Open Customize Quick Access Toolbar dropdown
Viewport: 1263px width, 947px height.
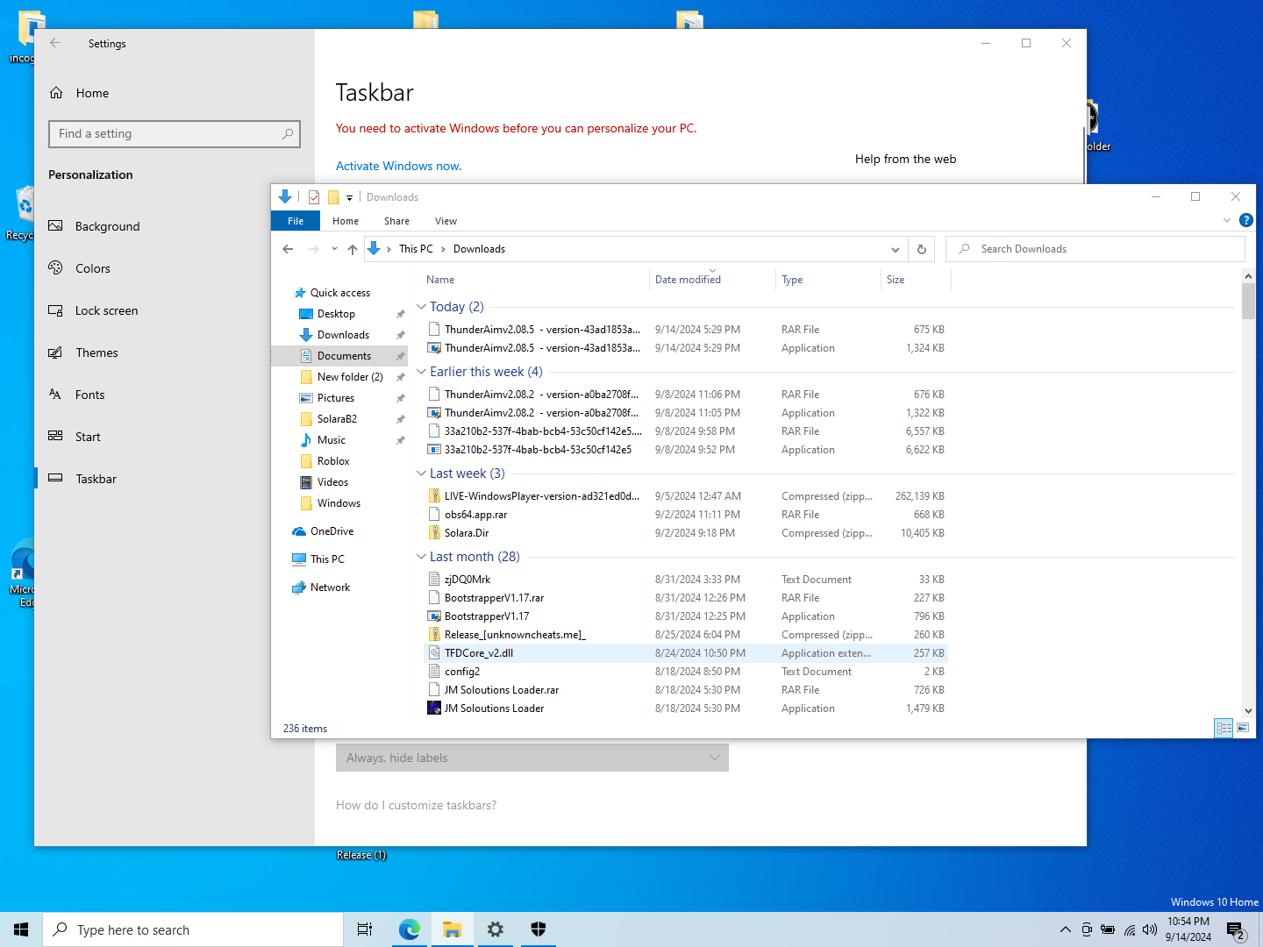pyautogui.click(x=349, y=197)
